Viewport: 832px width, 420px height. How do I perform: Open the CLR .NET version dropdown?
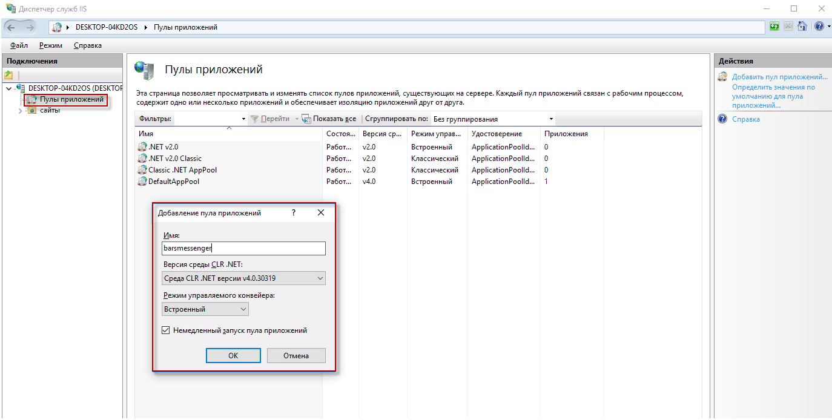coord(244,278)
